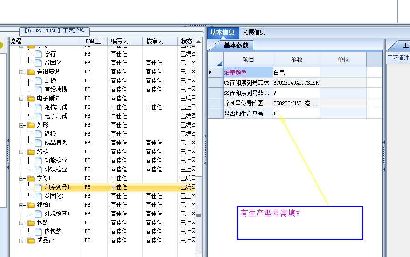Image resolution: width=410 pixels, height=257 pixels.
Task: Click the 终固化 document icon
Action: pyautogui.click(x=38, y=63)
